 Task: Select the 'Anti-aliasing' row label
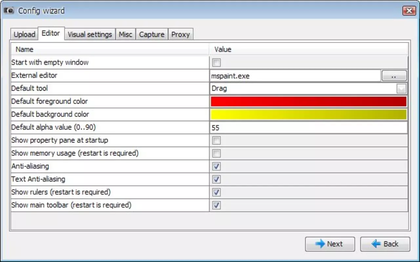pos(30,166)
